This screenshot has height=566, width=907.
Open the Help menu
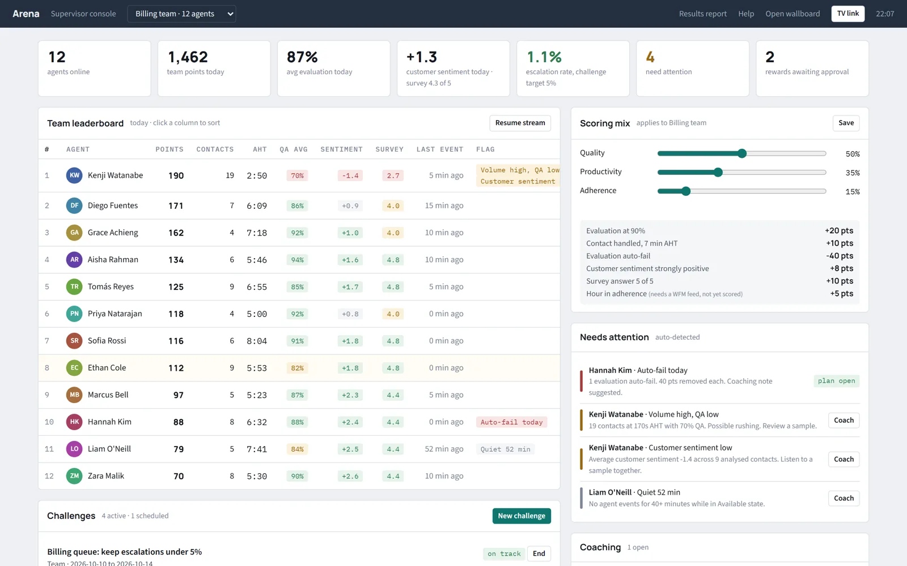746,14
